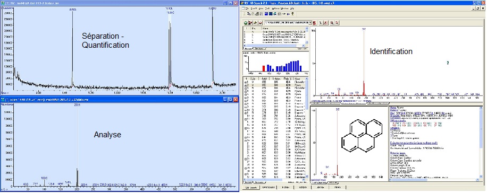The width and height of the screenshot is (487, 193).
Task: Sort hit list by Name column header
Action: coord(299,78)
